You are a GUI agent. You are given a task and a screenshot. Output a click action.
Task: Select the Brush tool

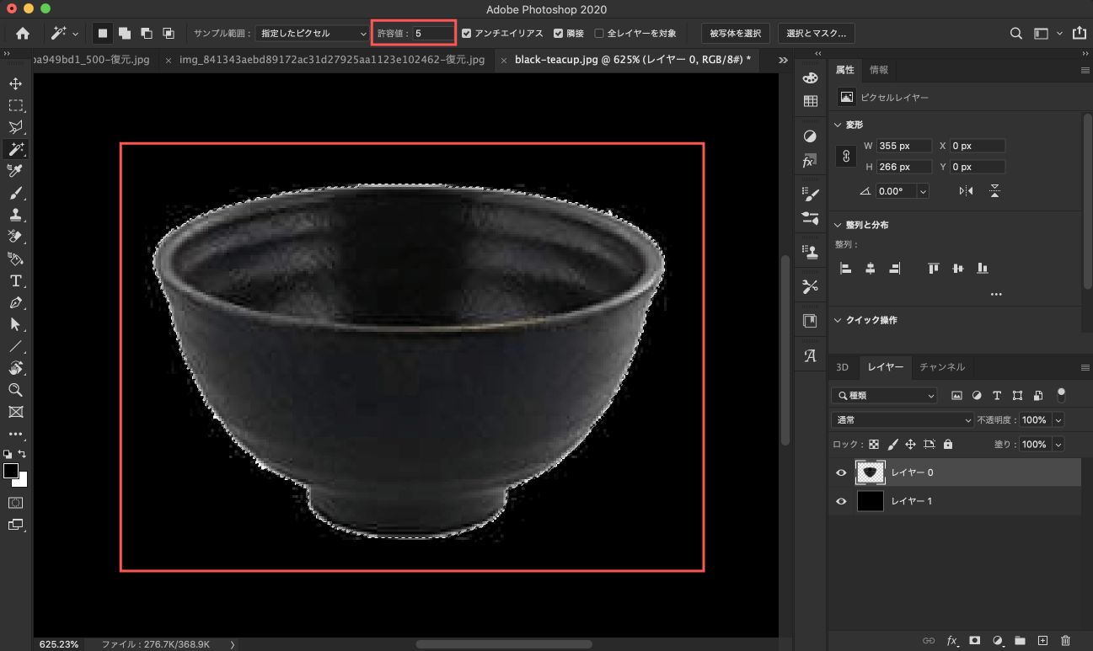16,193
